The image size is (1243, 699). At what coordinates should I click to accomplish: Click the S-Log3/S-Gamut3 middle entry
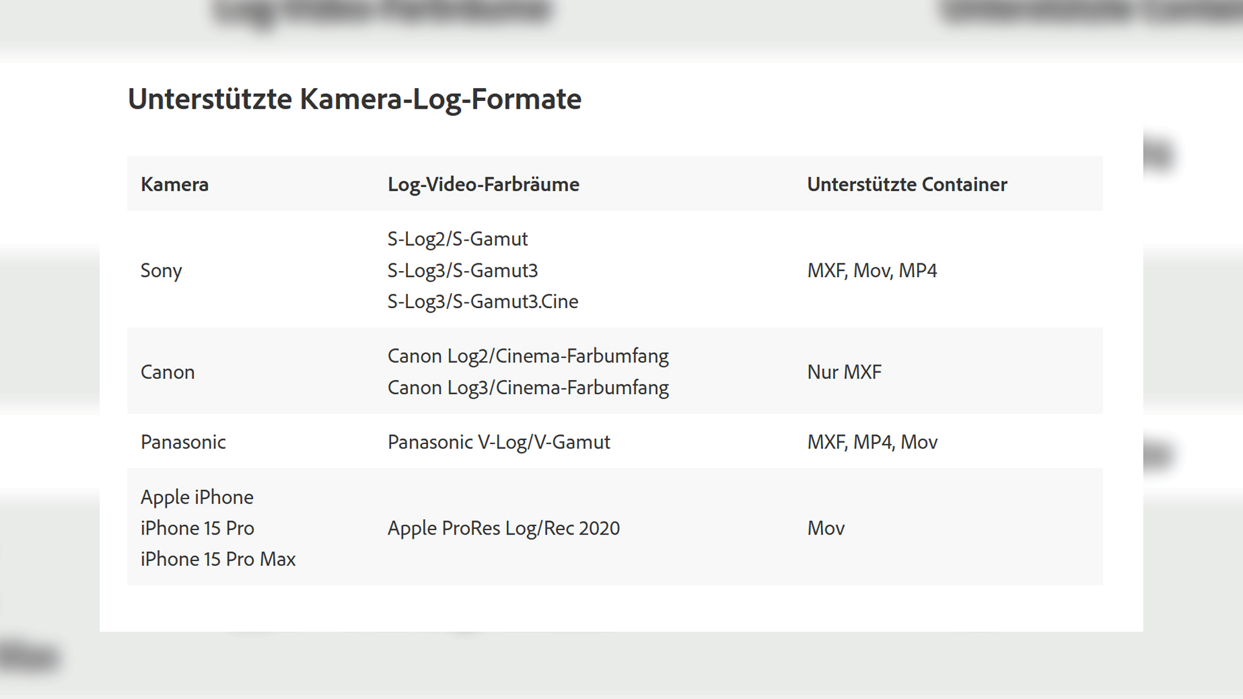pyautogui.click(x=462, y=271)
